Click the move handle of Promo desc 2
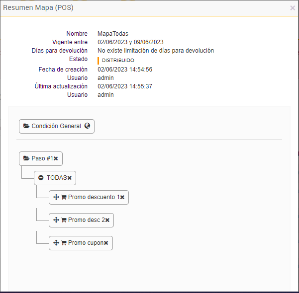 [x=56, y=220]
